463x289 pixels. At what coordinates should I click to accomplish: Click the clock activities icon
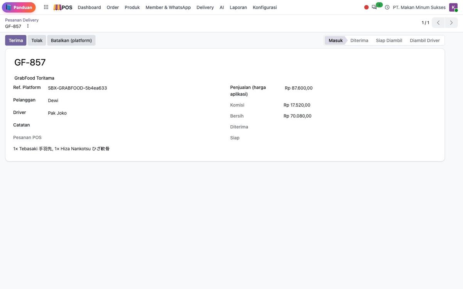[387, 7]
